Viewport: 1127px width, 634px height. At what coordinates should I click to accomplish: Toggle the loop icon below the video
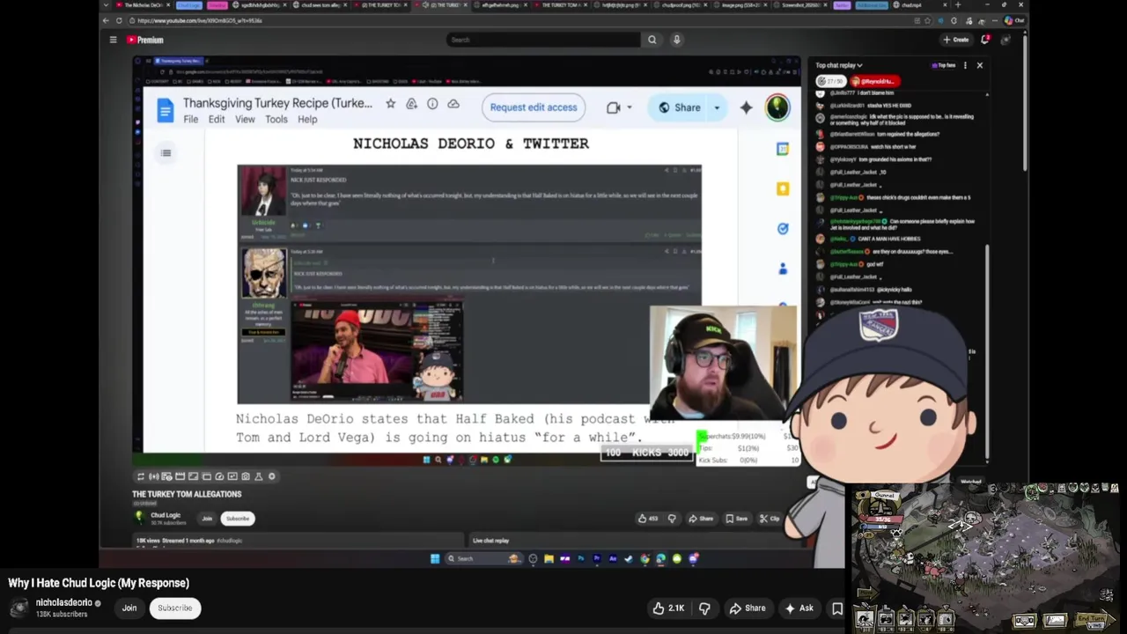coord(140,476)
